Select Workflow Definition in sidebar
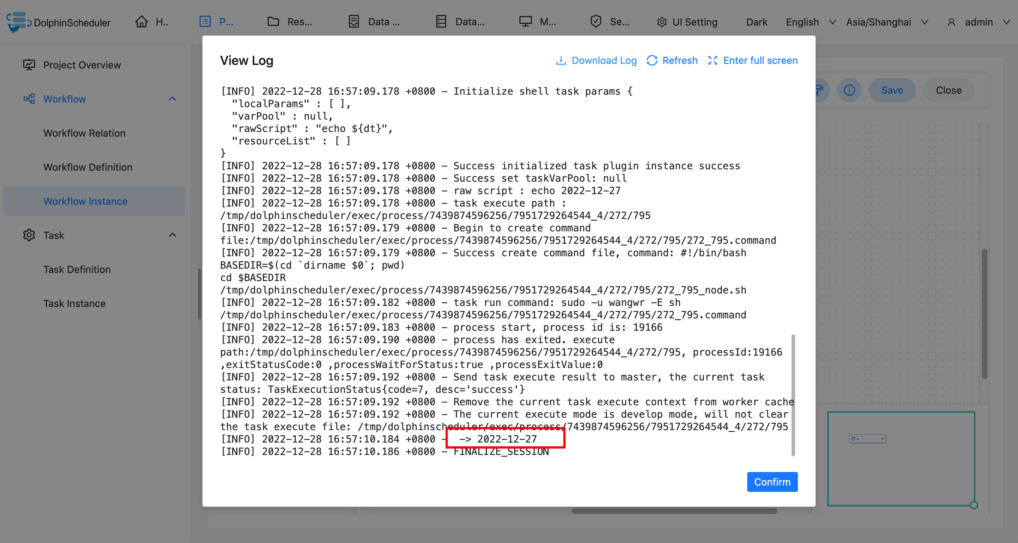This screenshot has width=1018, height=543. [88, 167]
